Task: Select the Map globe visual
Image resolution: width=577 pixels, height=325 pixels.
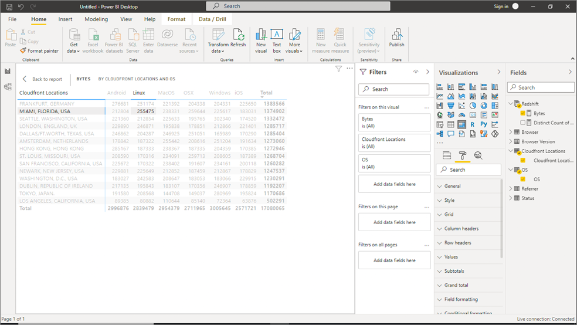Action: pyautogui.click(x=440, y=115)
